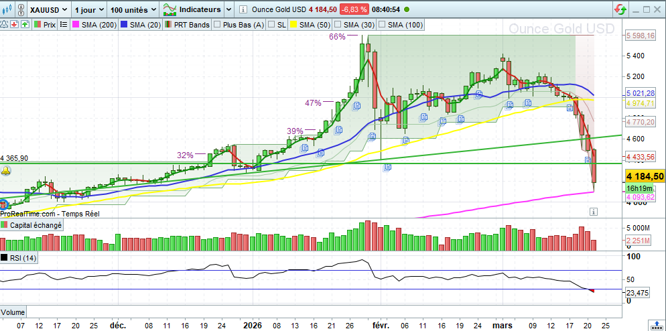Click the blue circle icon at chart bottom-left
666x331 pixels.
[3, 204]
